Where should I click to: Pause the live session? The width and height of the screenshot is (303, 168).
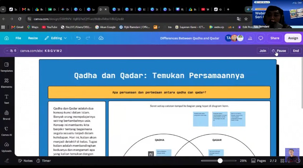tap(279, 51)
